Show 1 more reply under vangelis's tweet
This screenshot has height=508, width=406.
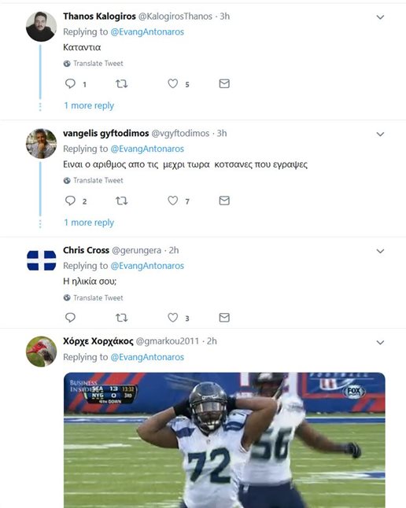coord(89,223)
